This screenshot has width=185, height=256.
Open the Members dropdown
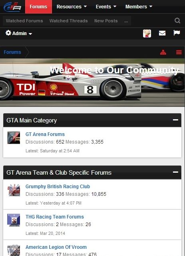(x=139, y=7)
